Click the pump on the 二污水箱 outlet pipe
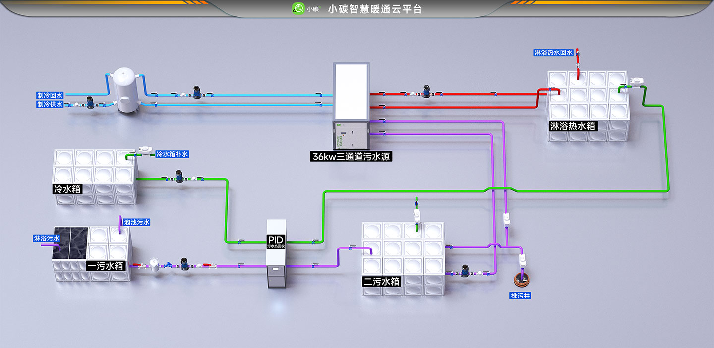Image resolution: width=714 pixels, height=348 pixels. pyautogui.click(x=465, y=270)
